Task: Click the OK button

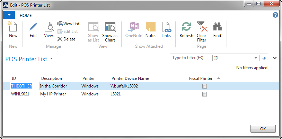Action: coord(263,129)
